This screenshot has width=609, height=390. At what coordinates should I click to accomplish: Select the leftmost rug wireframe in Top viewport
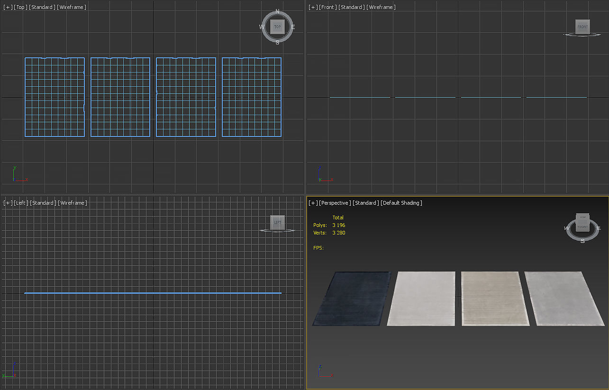pos(55,97)
